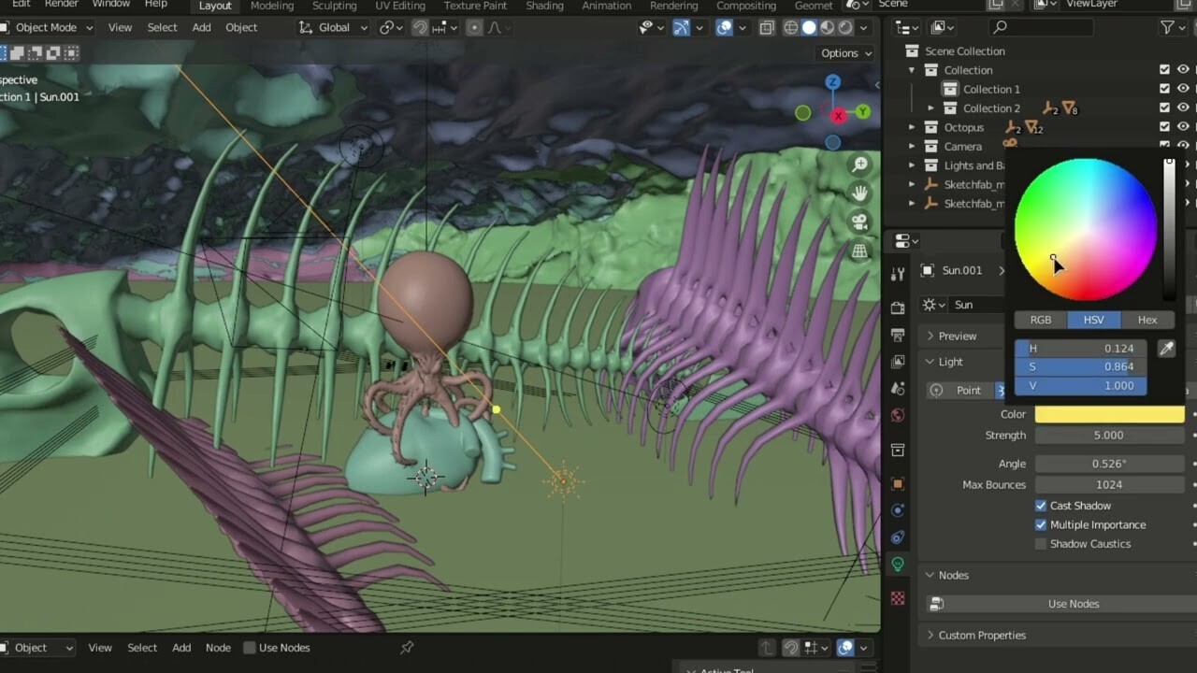Click the yellow light Color swatch
The width and height of the screenshot is (1197, 673).
point(1109,414)
